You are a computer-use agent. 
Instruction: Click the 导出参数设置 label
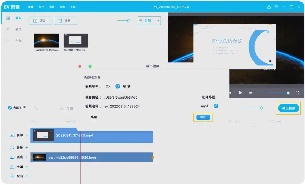(x=92, y=77)
